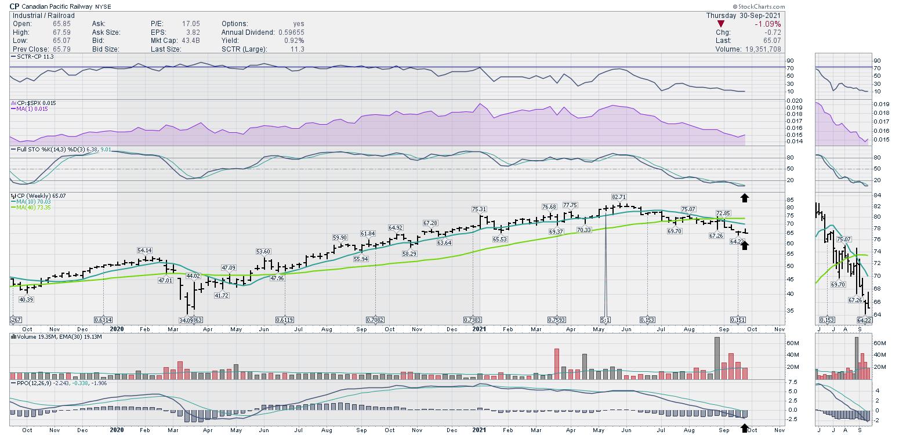Click the 5:1 stock split marker

[x=606, y=320]
